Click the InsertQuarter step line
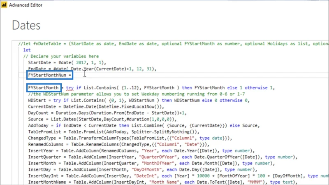Viewport: 329px width, 185px height. coord(163,157)
